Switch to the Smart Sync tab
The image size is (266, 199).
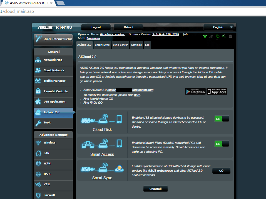(102, 45)
